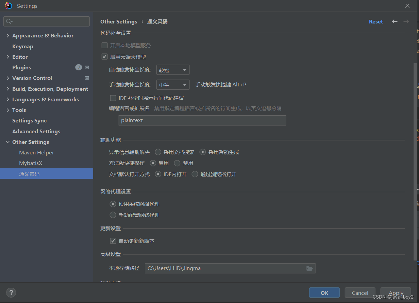Go forward with the right arrow icon

click(406, 21)
